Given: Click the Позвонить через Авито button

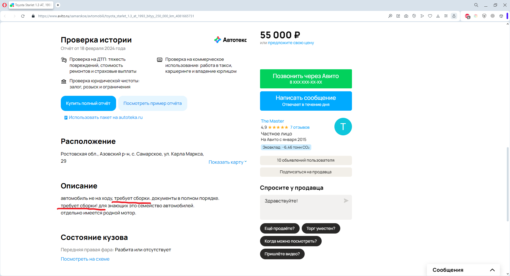Looking at the screenshot, I should [306, 79].
